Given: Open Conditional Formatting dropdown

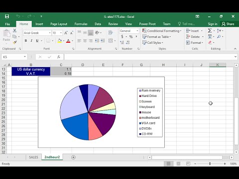Looking at the screenshot, I should (162, 31).
